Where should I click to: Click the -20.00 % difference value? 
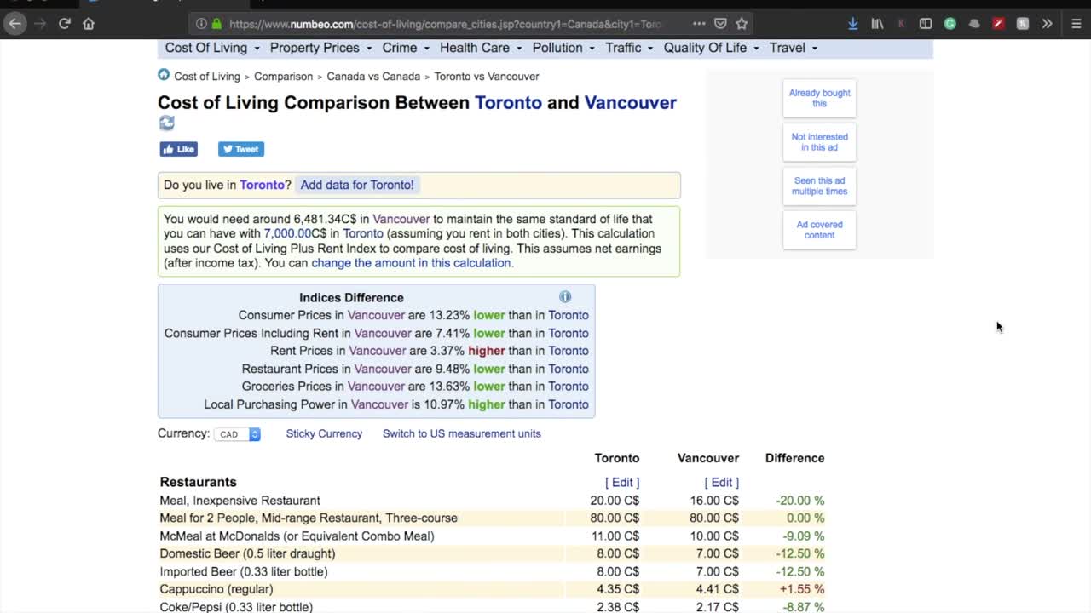[x=799, y=501]
